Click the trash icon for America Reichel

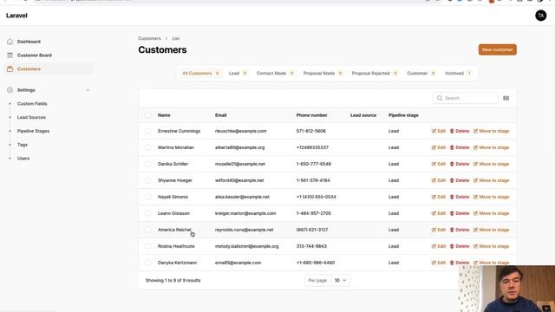coord(452,230)
